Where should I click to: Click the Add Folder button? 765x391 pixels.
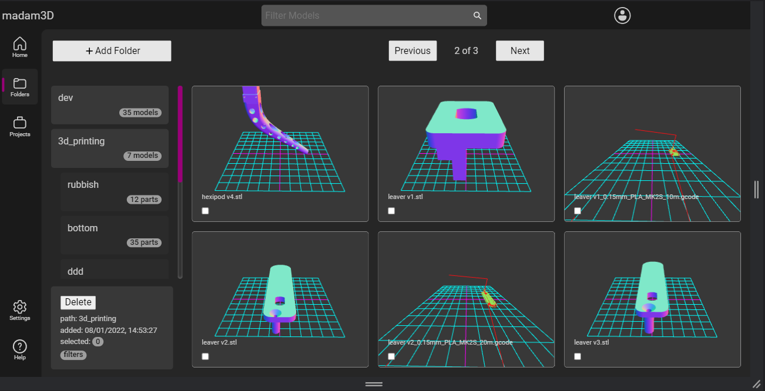[x=112, y=51]
